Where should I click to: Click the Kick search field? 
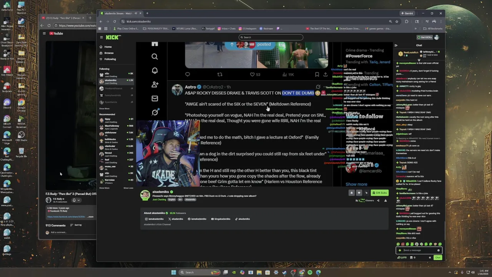(x=271, y=37)
